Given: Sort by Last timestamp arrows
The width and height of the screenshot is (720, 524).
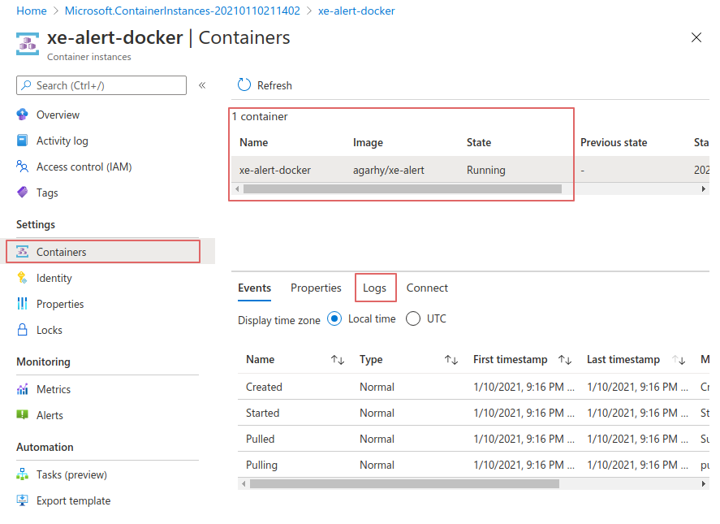Looking at the screenshot, I should click(679, 360).
